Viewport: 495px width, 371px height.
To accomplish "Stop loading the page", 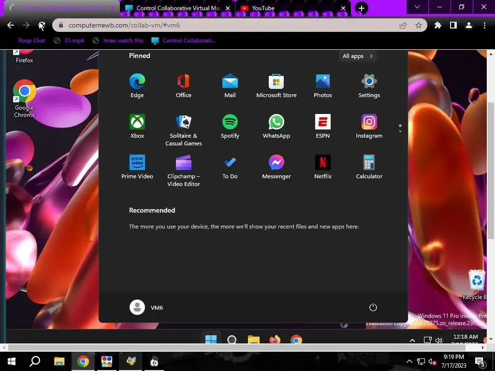I will (x=42, y=25).
